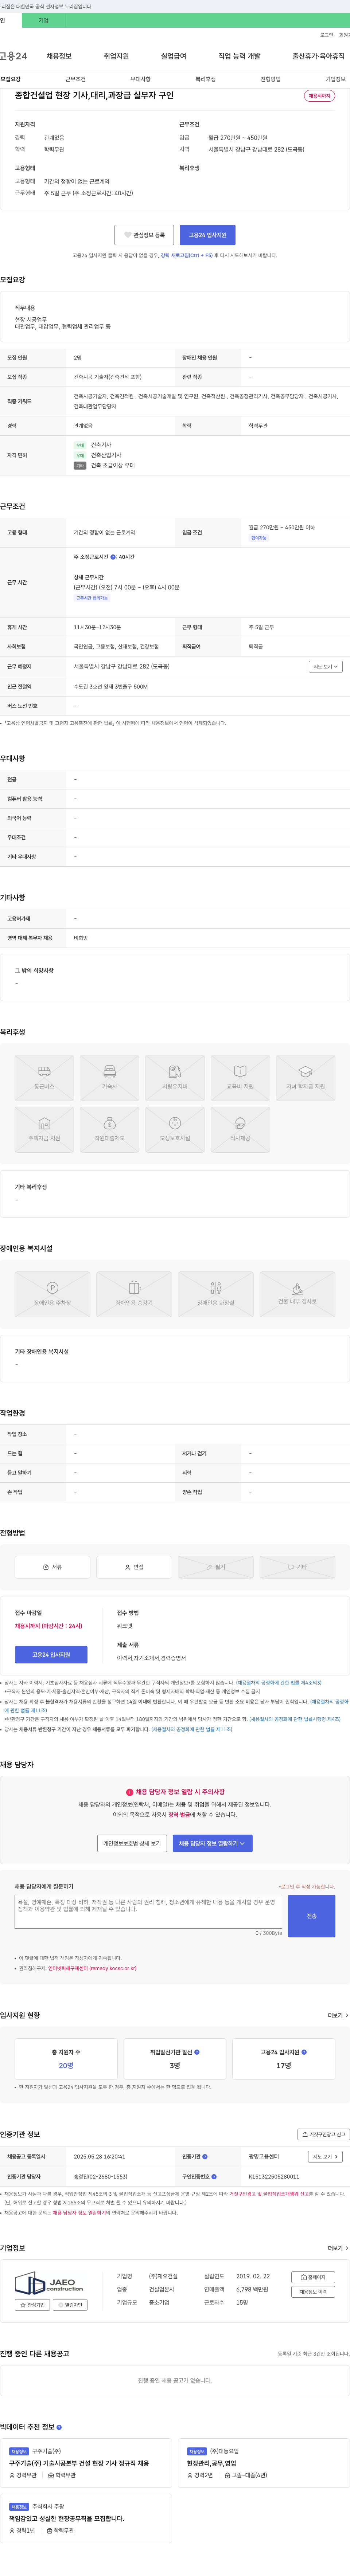The height and width of the screenshot is (2576, 350).
Task: Click info icon beside 고용24 입사지원 count
Action: tap(304, 2052)
